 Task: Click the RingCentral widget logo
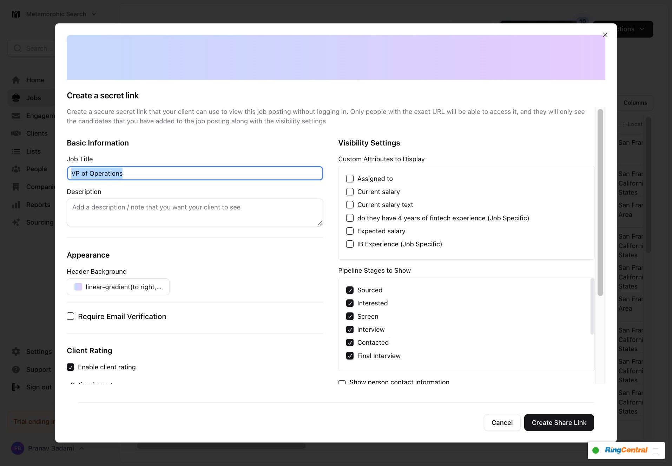click(x=626, y=450)
